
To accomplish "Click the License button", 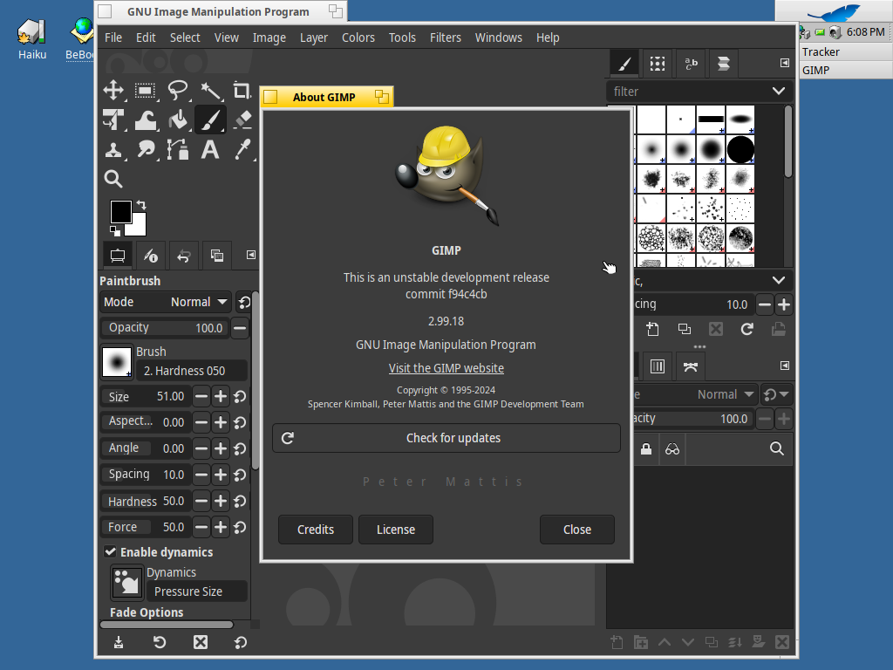I will (x=396, y=530).
